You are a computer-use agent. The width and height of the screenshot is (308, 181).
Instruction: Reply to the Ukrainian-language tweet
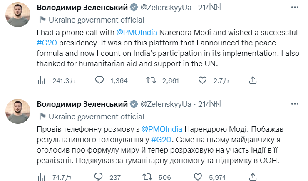pos(99,177)
